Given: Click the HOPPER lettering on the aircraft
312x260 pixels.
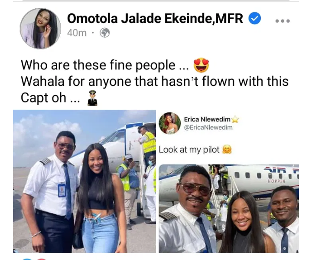Looking at the screenshot, I should [x=276, y=181].
